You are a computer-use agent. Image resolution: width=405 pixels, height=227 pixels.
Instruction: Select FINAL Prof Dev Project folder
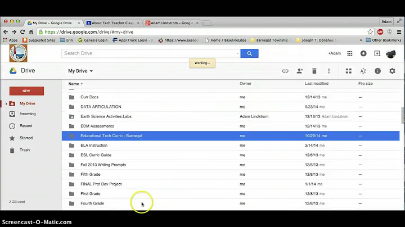(231, 184)
